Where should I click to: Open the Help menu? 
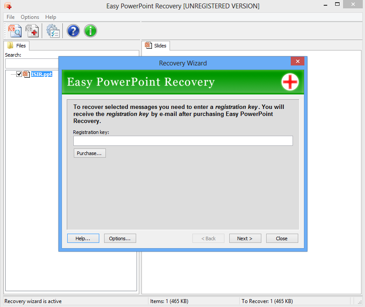(x=51, y=17)
